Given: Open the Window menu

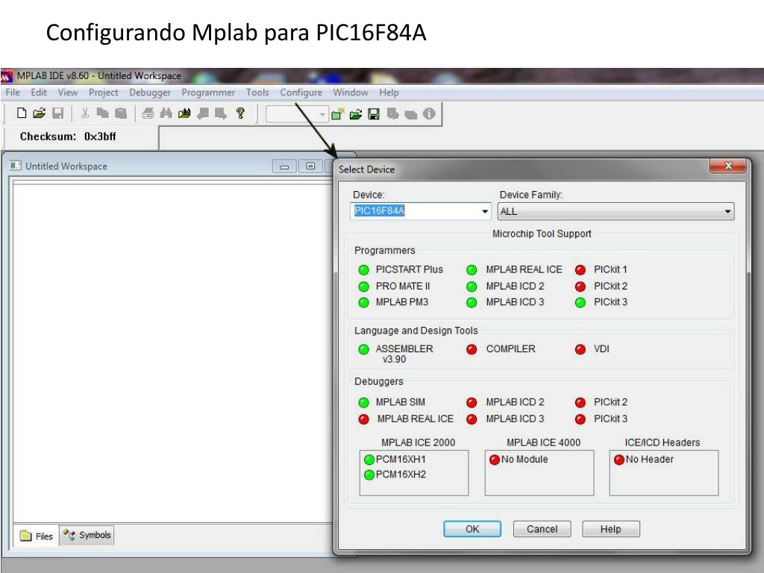Looking at the screenshot, I should (x=351, y=93).
